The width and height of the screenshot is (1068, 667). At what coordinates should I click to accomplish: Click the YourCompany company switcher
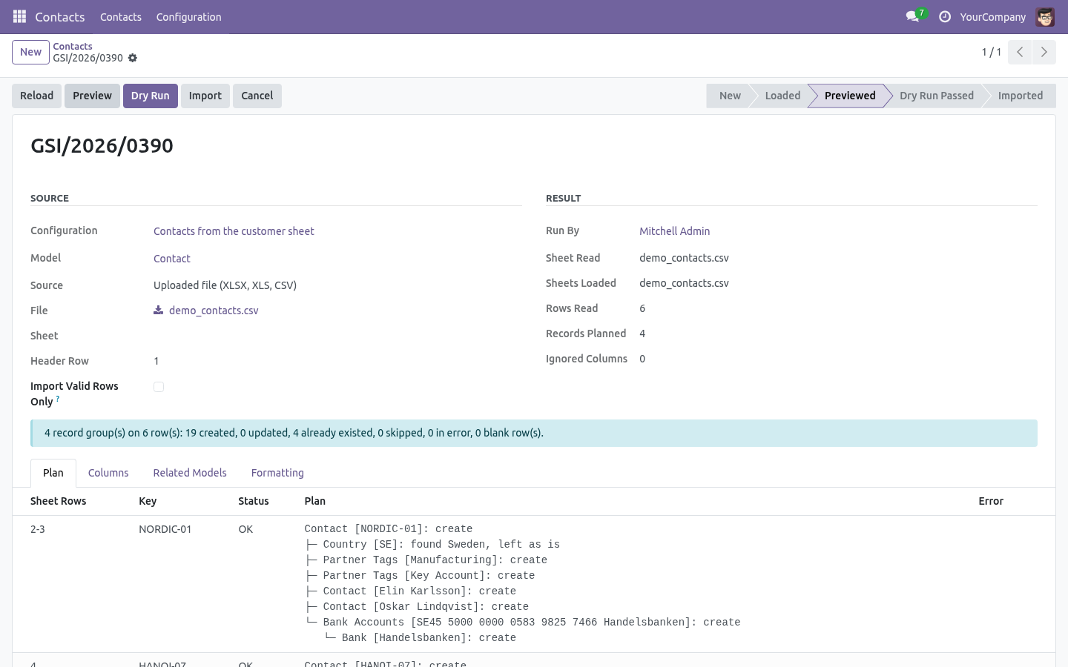[993, 16]
